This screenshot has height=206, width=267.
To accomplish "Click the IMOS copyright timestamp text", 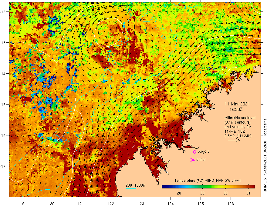I will click(x=265, y=155).
